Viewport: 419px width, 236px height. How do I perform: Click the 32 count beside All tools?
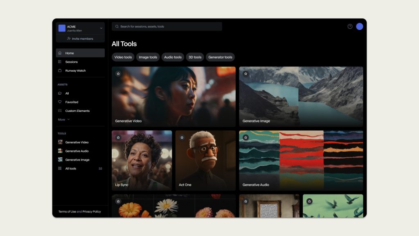[x=100, y=168]
